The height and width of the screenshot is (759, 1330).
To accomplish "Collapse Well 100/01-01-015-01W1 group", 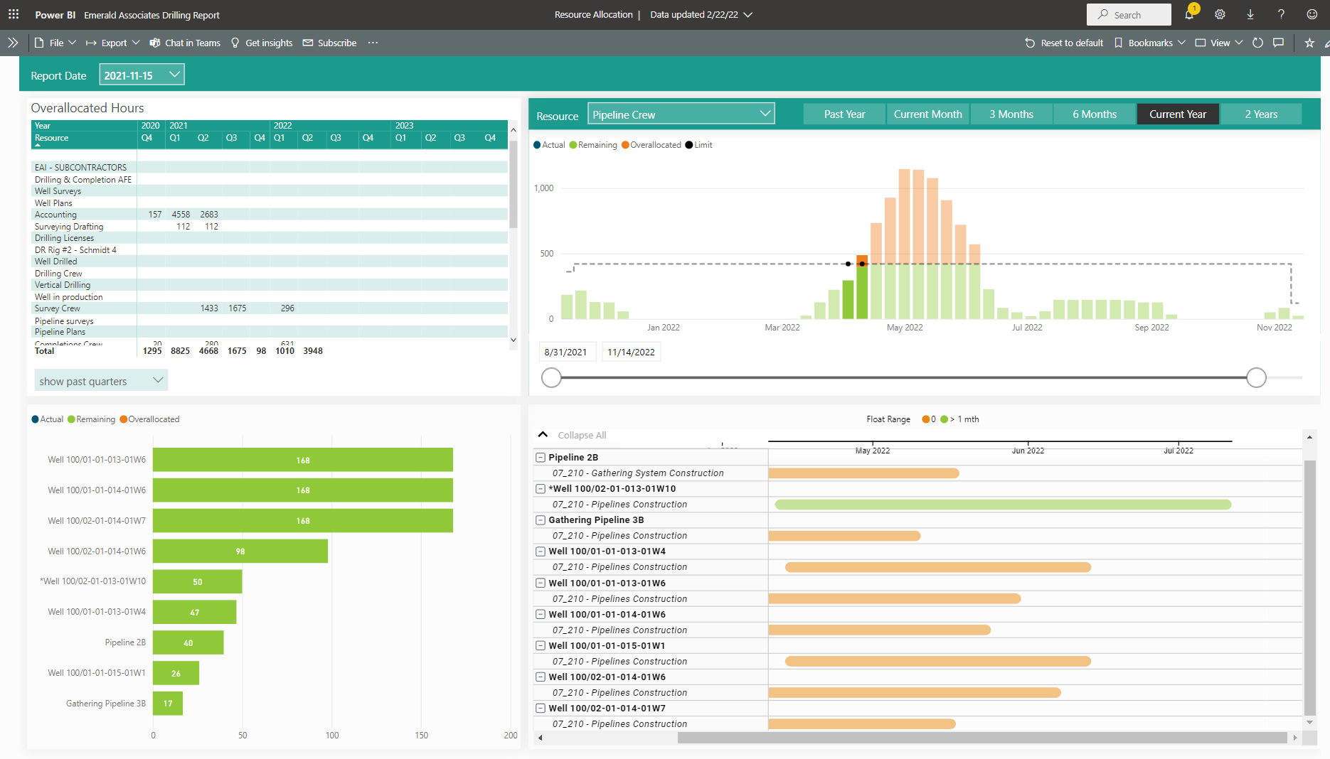I will 541,646.
